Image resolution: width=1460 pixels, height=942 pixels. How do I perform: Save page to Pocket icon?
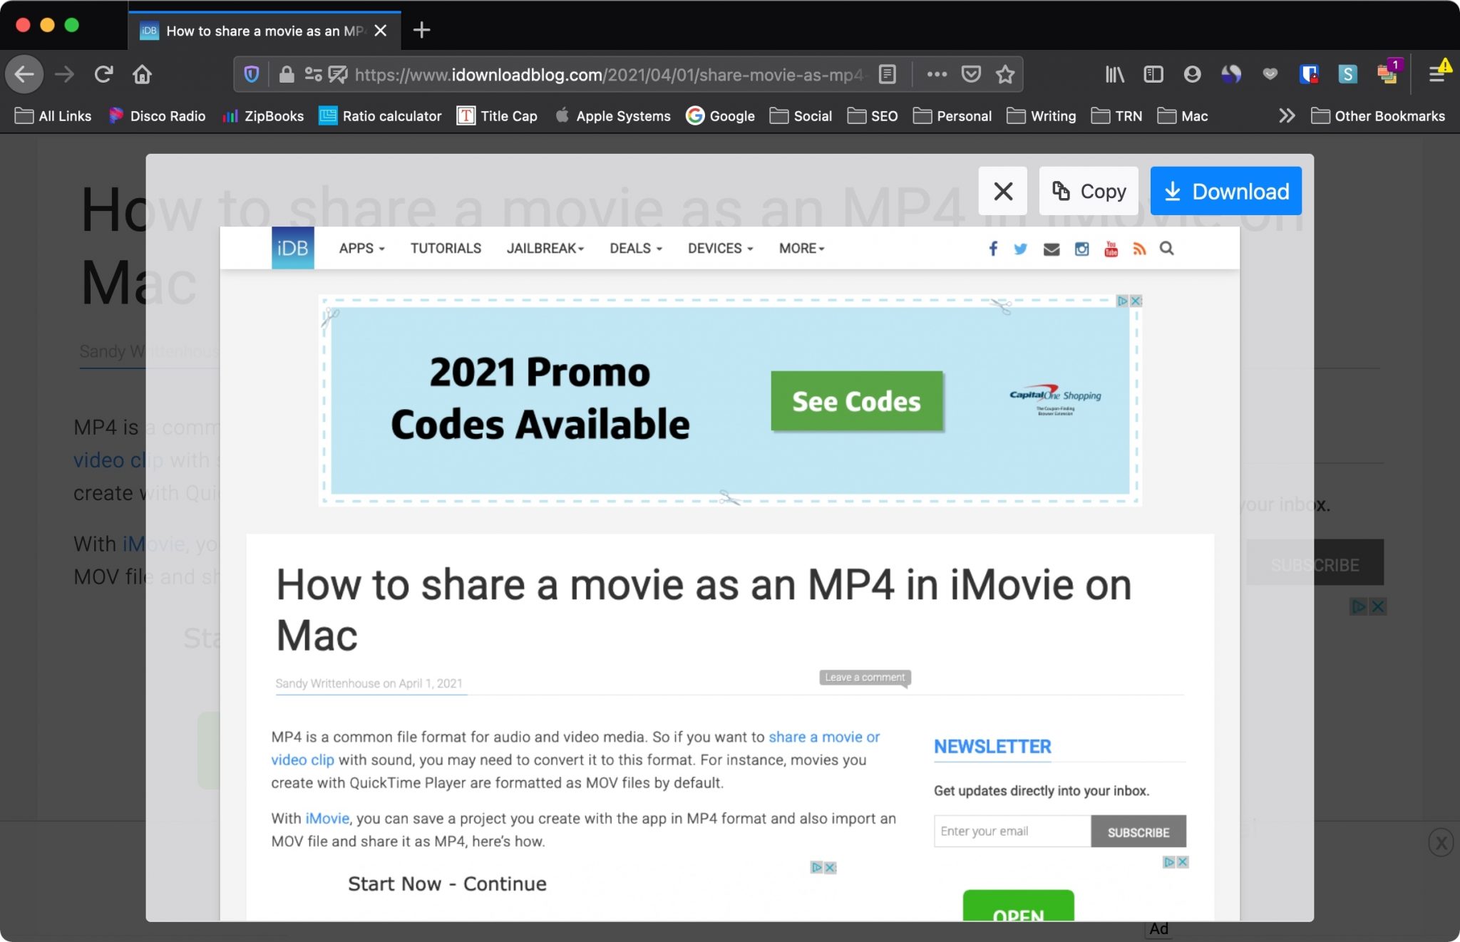tap(971, 74)
